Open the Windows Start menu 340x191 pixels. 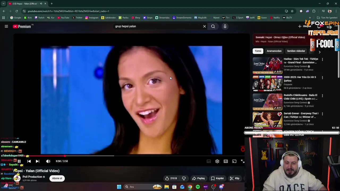point(119,187)
